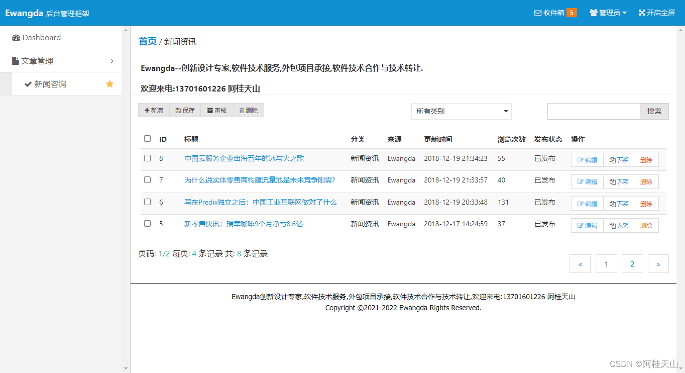The height and width of the screenshot is (373, 685).
Task: Click the 删除 toolbar delete button
Action: (x=249, y=110)
